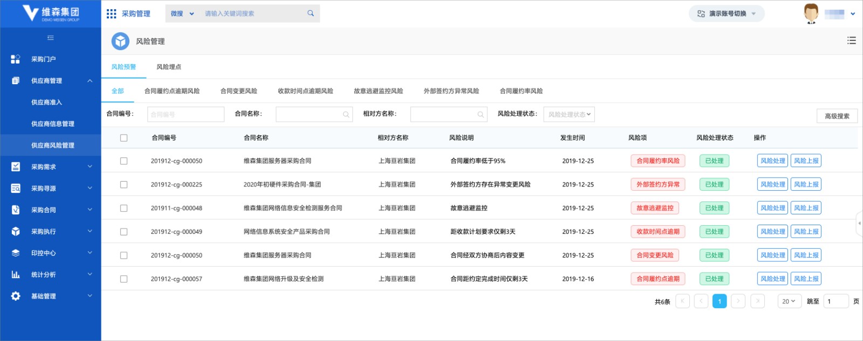863x341 pixels.
Task: Select the 合同履约点逾期风险 filter tab
Action: (x=172, y=91)
